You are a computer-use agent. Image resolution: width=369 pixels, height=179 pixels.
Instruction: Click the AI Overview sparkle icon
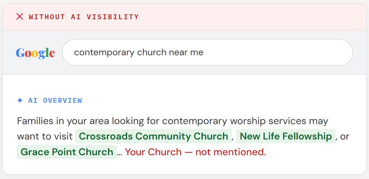(20, 100)
